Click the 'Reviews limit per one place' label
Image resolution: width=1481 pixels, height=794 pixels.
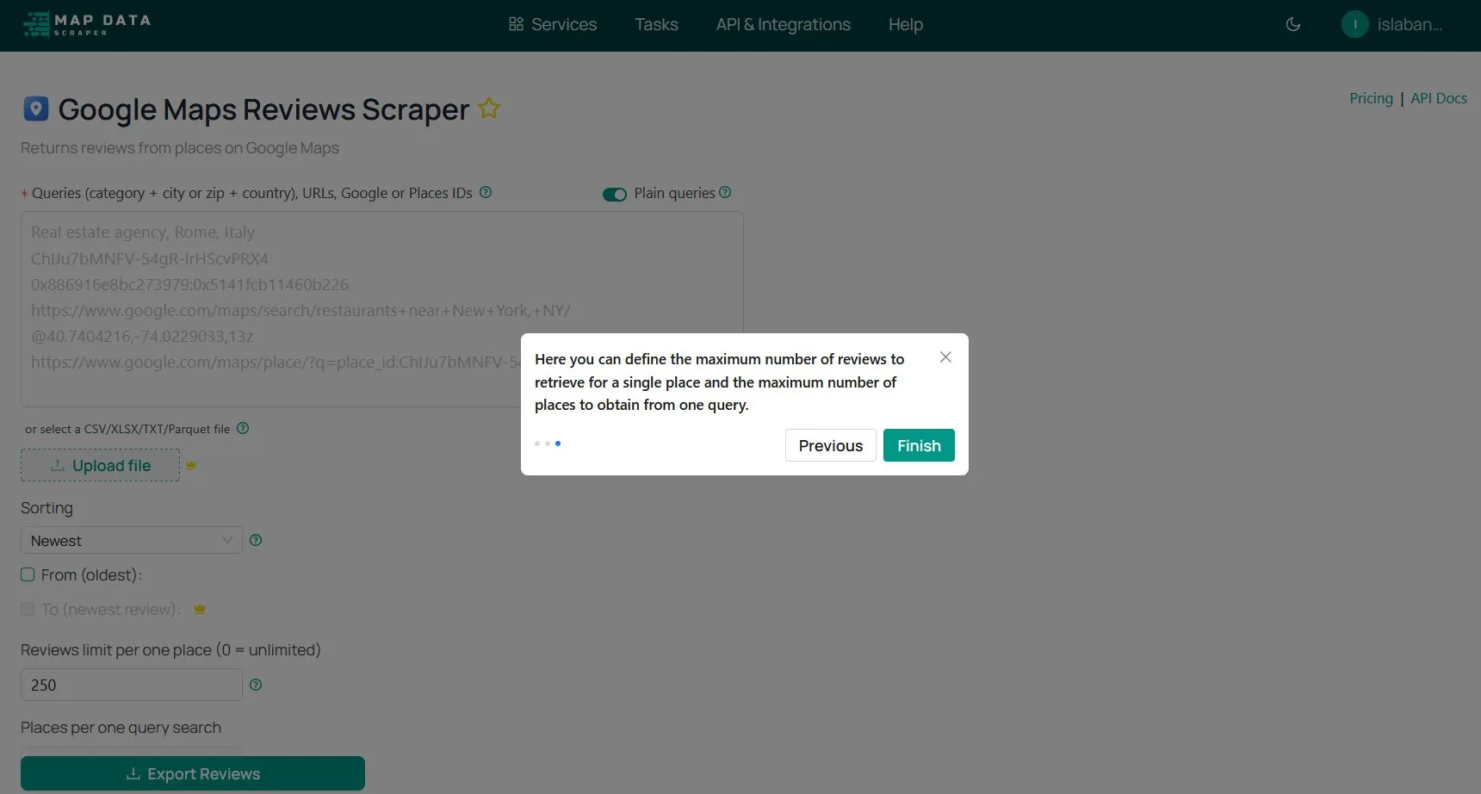tap(170, 650)
